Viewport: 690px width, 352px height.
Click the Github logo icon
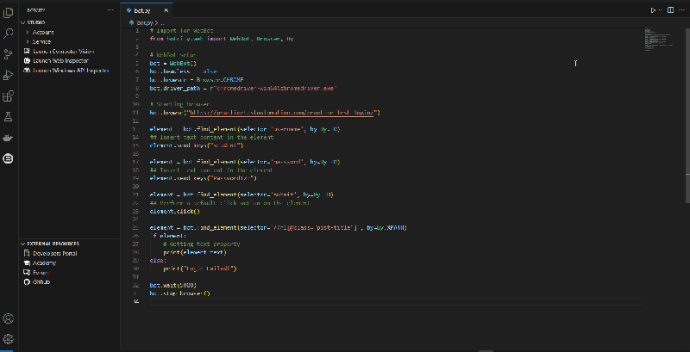coord(27,282)
